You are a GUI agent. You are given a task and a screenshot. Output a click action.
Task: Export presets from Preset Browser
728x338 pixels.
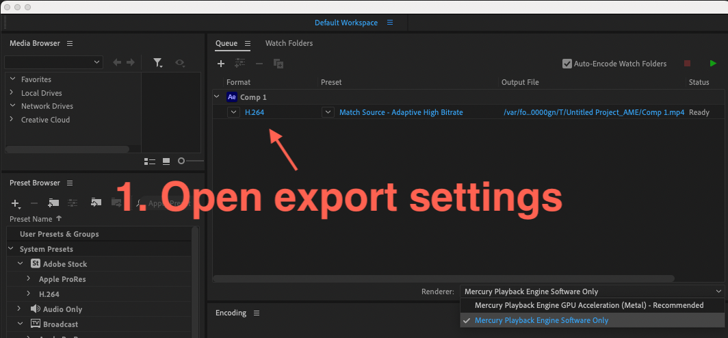pyautogui.click(x=116, y=203)
